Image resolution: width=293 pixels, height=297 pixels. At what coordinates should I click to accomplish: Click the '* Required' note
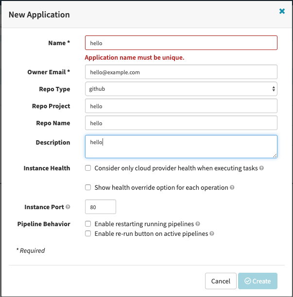point(31,250)
